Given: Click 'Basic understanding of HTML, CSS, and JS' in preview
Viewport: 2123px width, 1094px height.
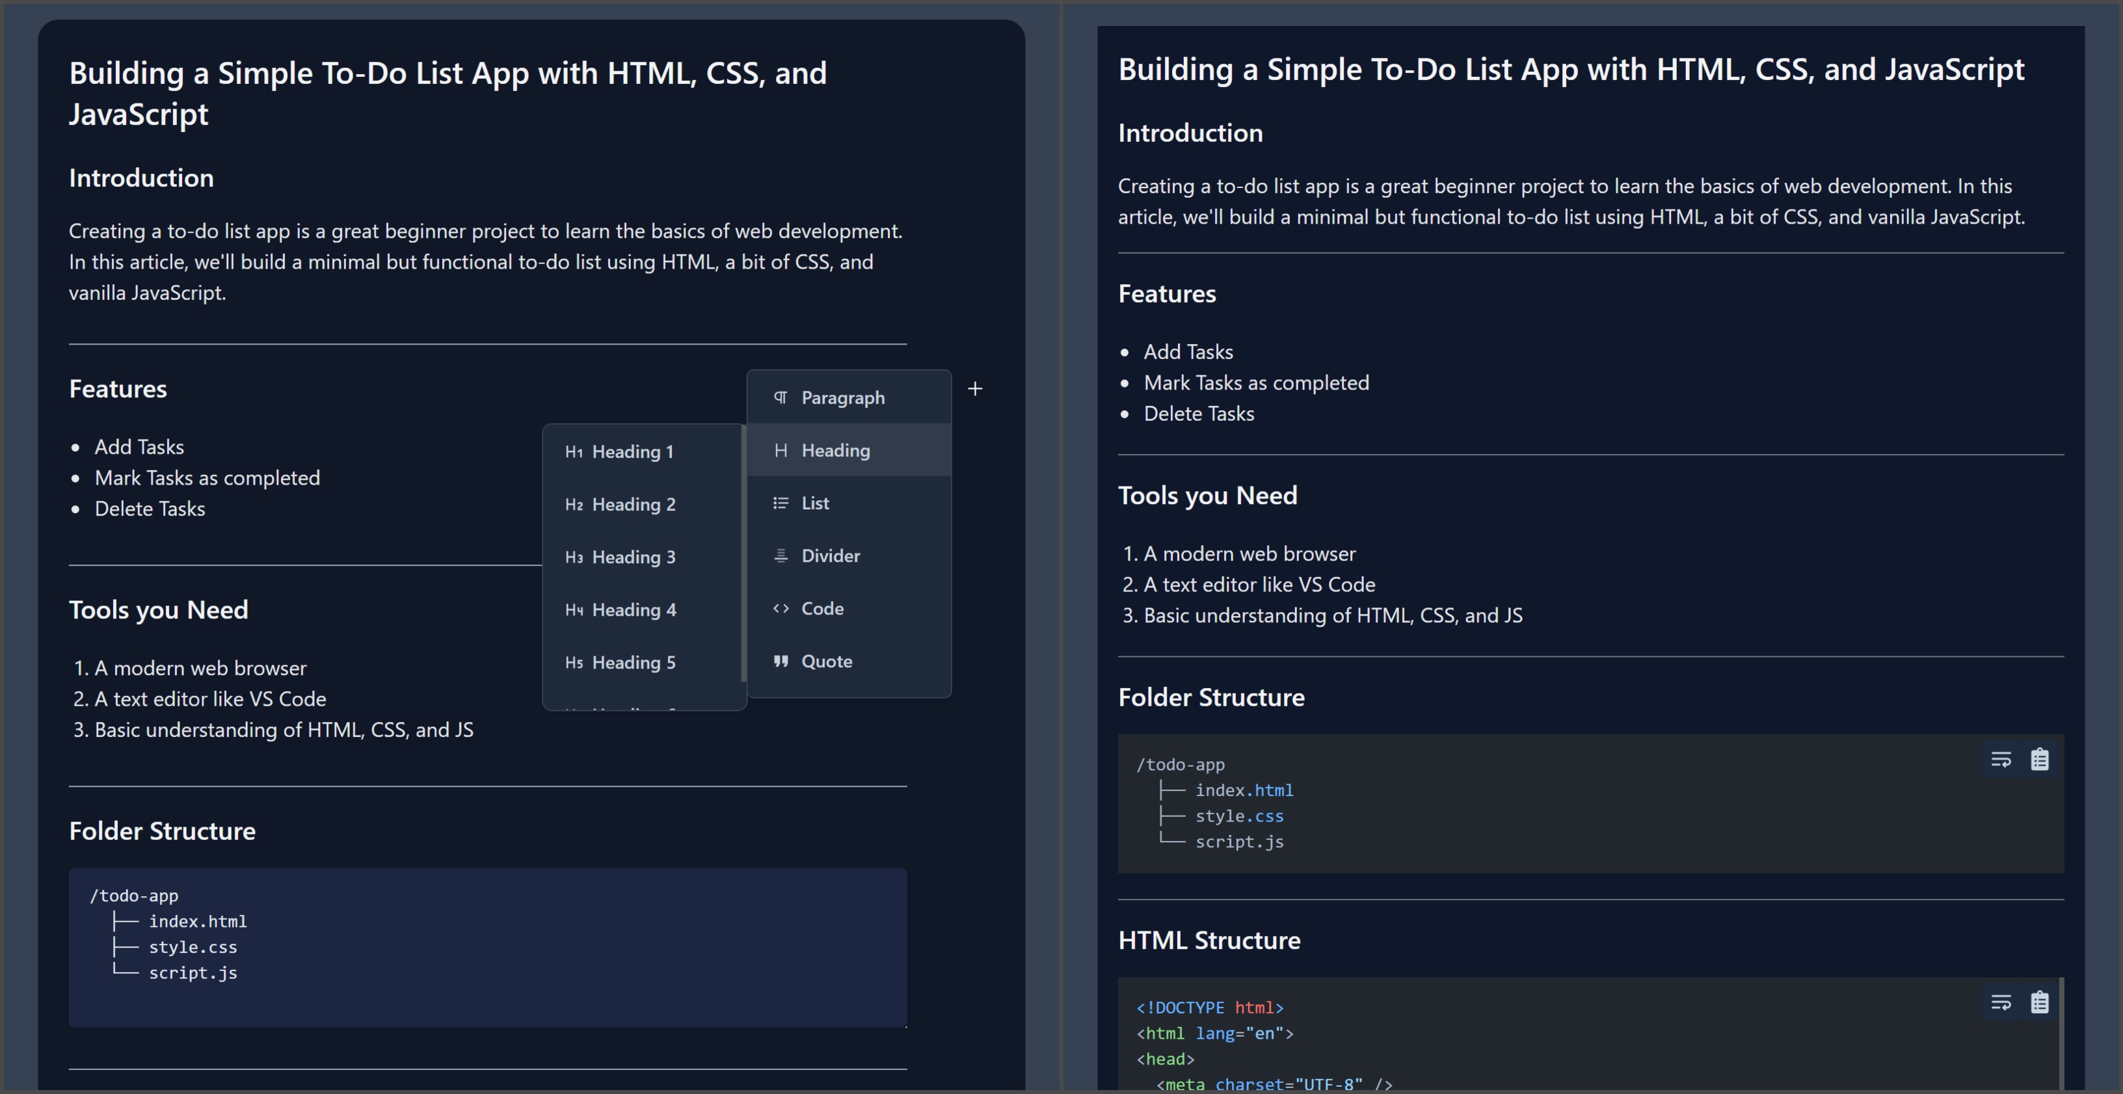Looking at the screenshot, I should click(1333, 616).
